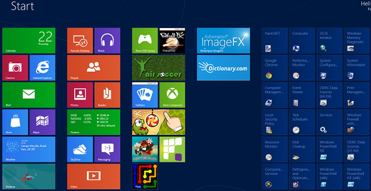Open the Xbox Companion tile
The image size is (371, 191).
pyautogui.click(x=172, y=95)
